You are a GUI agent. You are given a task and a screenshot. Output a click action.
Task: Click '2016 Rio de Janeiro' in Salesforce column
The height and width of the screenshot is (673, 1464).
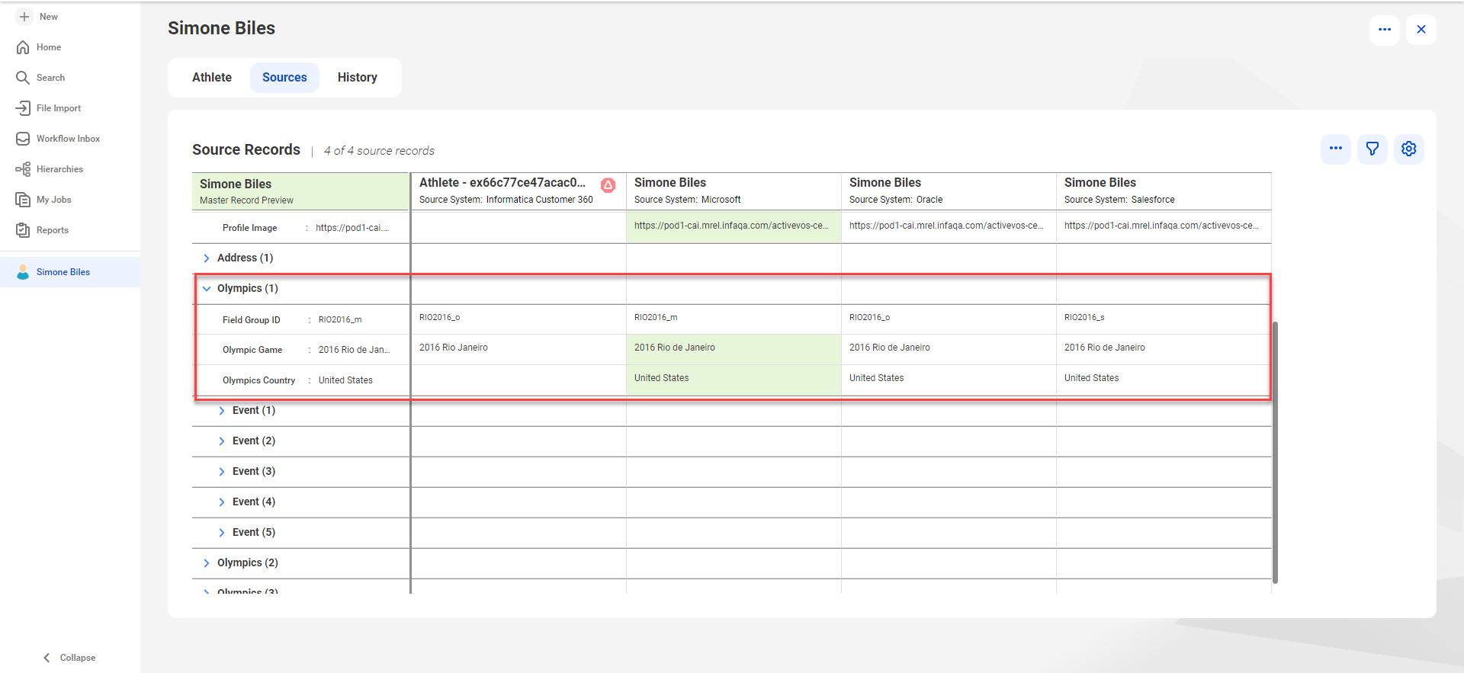click(x=1164, y=348)
